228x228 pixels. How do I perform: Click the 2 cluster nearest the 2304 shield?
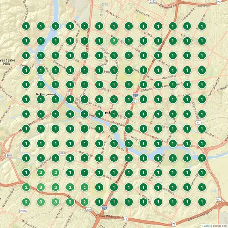point(26,202)
